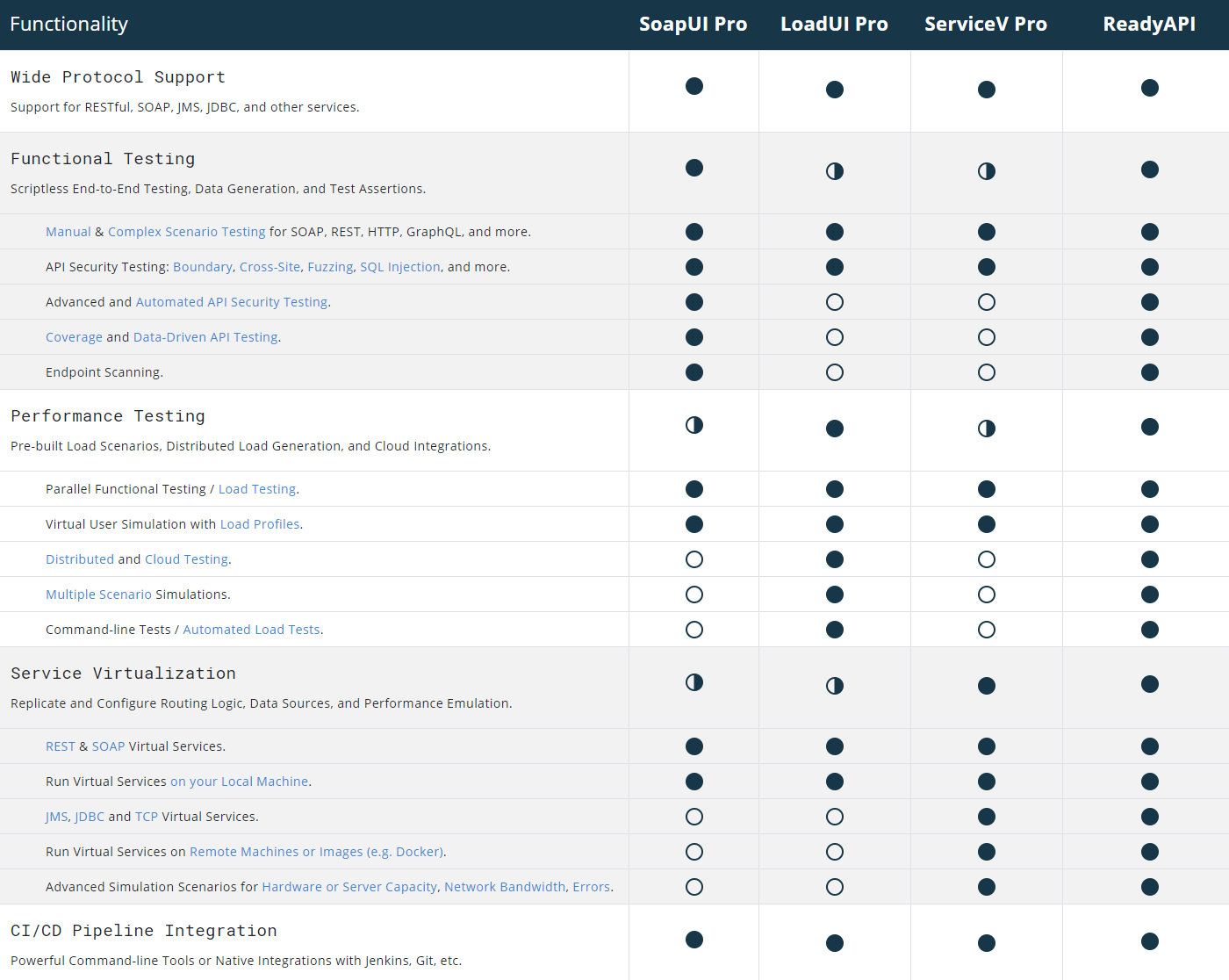Image resolution: width=1229 pixels, height=980 pixels.
Task: Click the ReadyAPI column header
Action: (x=1149, y=25)
